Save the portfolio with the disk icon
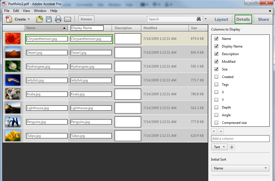Screen dimensions: 275x181 click(x=49, y=19)
